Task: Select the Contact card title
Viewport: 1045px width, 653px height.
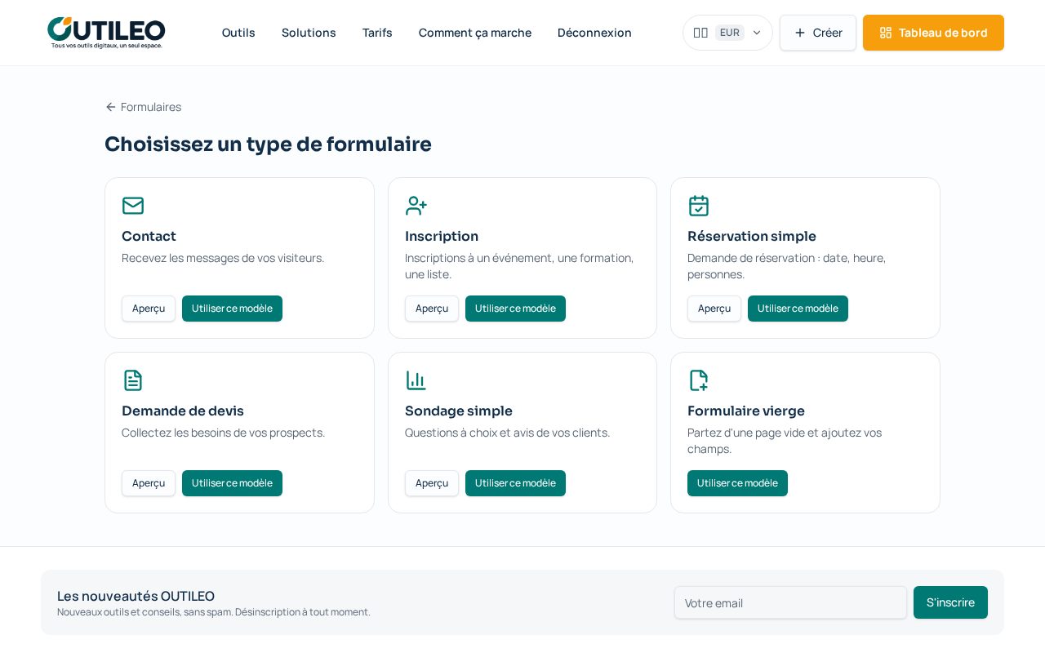Action: click(149, 236)
